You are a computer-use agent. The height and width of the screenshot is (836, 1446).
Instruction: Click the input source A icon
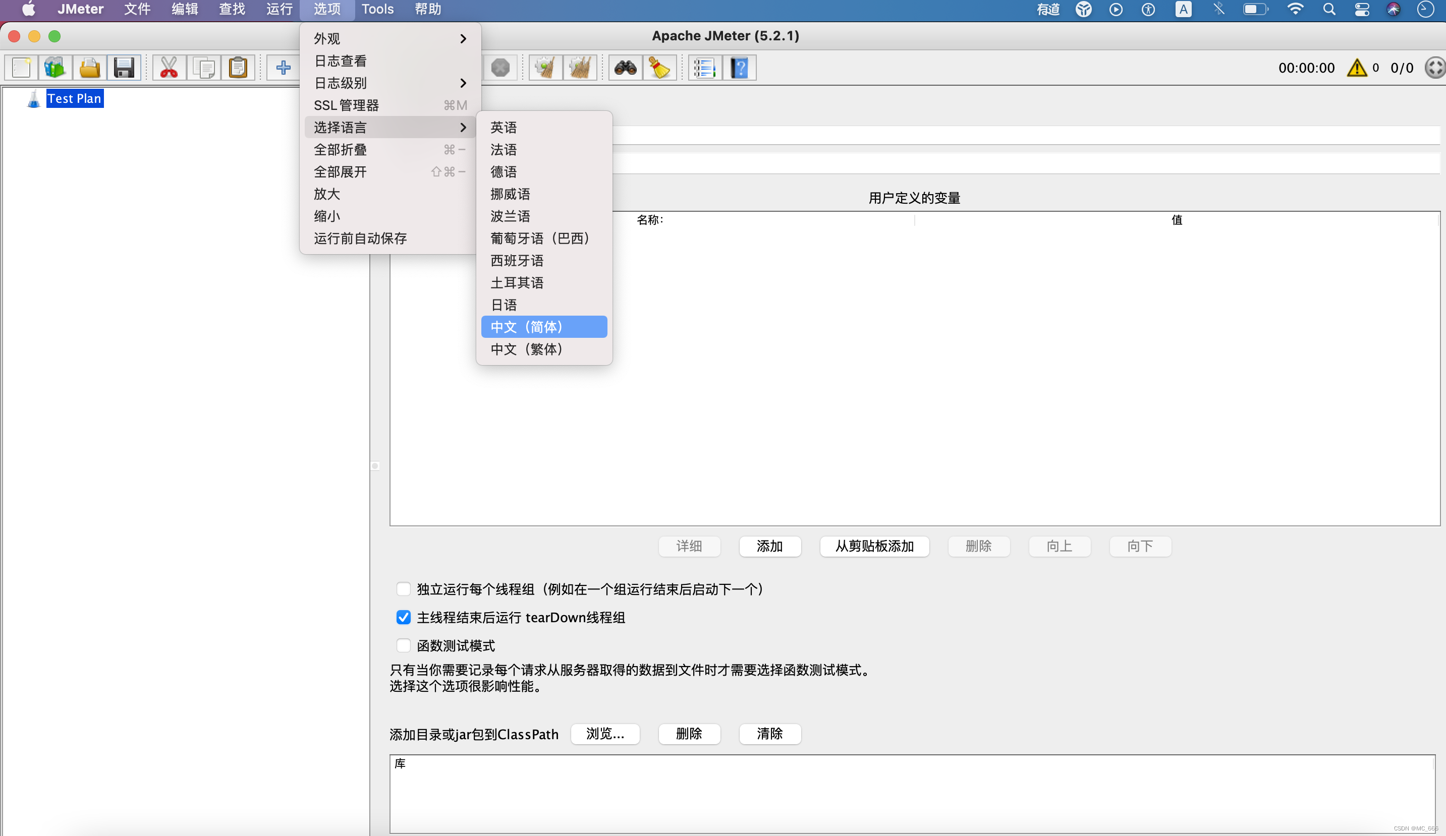tap(1183, 9)
